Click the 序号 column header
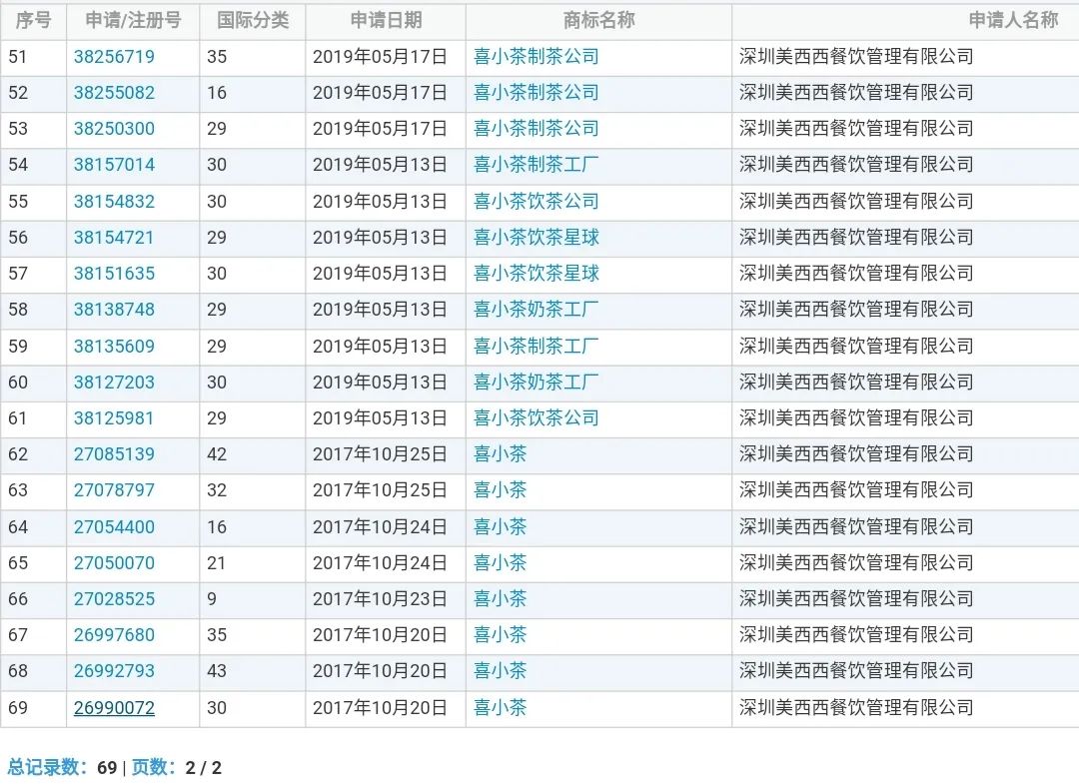The width and height of the screenshot is (1079, 784). point(33,21)
